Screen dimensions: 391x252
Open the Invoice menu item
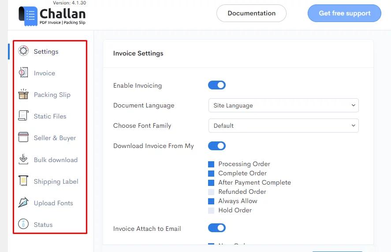[45, 73]
